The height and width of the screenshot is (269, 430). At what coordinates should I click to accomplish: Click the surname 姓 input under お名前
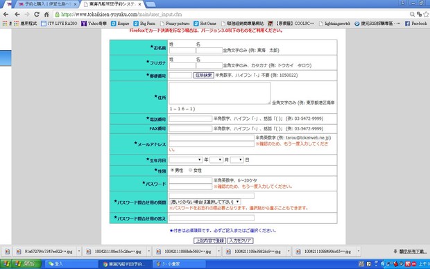click(182, 50)
